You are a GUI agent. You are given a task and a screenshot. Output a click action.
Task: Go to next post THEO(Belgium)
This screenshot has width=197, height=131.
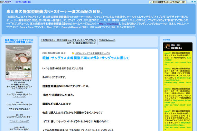pyautogui.click(x=107, y=40)
